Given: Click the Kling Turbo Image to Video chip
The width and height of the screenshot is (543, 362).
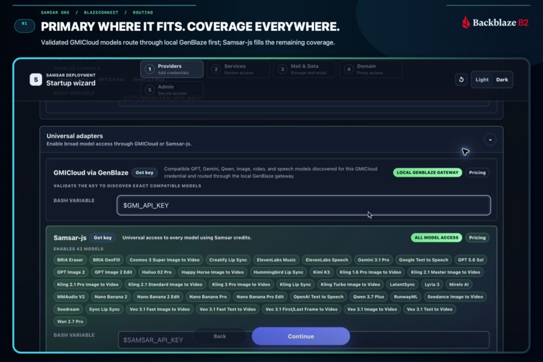Looking at the screenshot, I should pos(350,284).
